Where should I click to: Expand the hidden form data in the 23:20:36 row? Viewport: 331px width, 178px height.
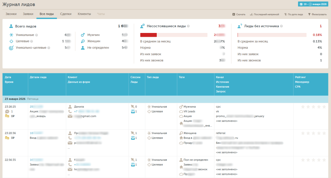69,148
